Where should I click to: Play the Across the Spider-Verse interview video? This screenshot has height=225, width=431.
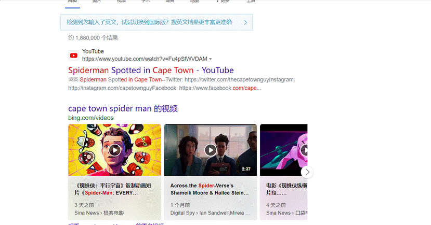click(x=211, y=150)
